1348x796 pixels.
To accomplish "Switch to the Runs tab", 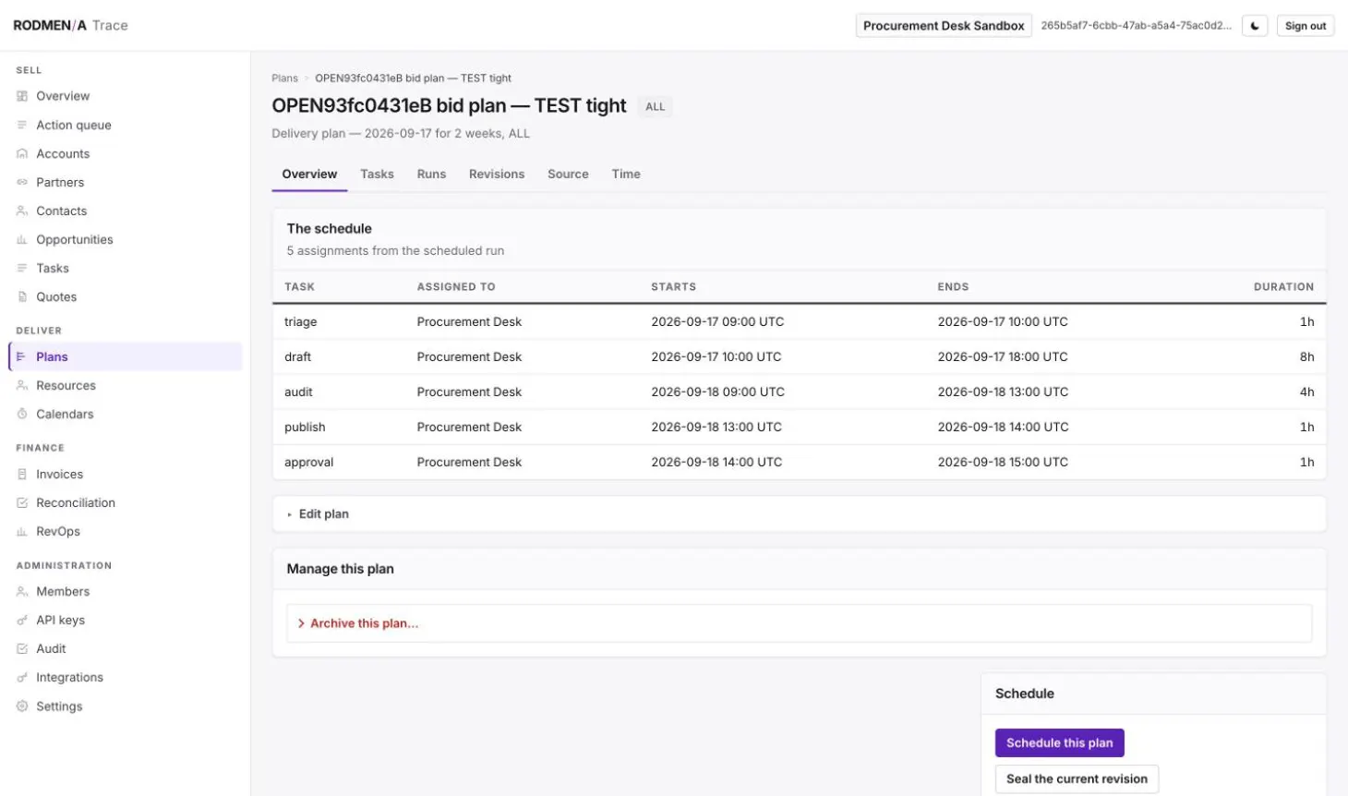I will click(x=431, y=174).
